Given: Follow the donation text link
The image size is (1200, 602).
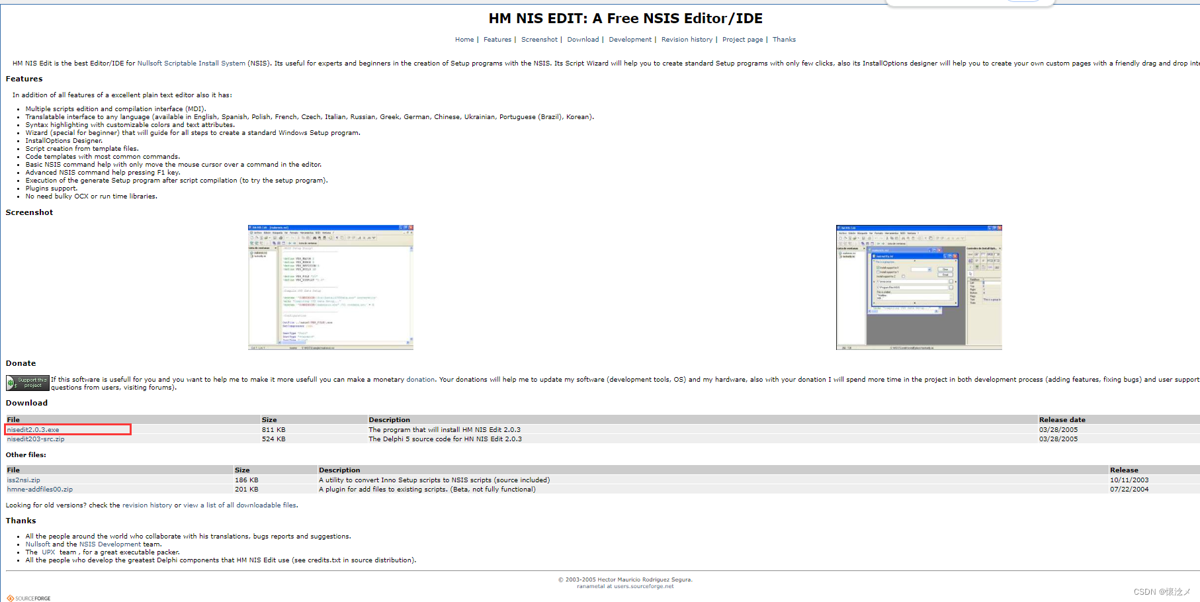Looking at the screenshot, I should click(420, 380).
